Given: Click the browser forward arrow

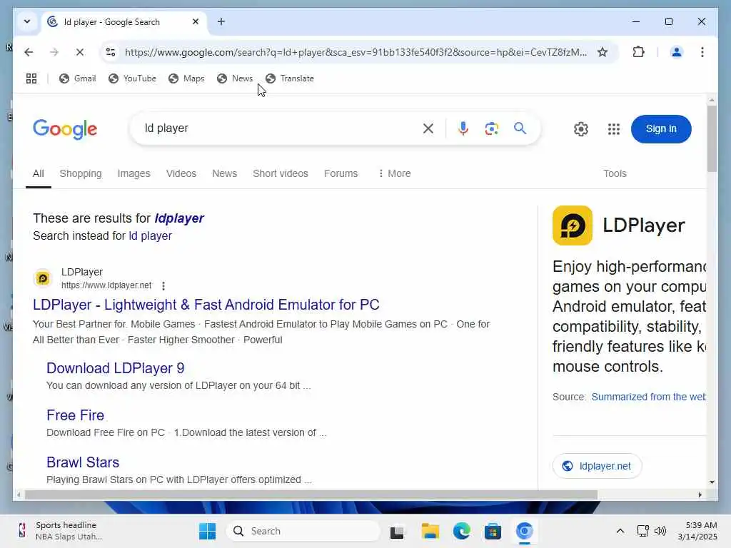Looking at the screenshot, I should 54,52.
